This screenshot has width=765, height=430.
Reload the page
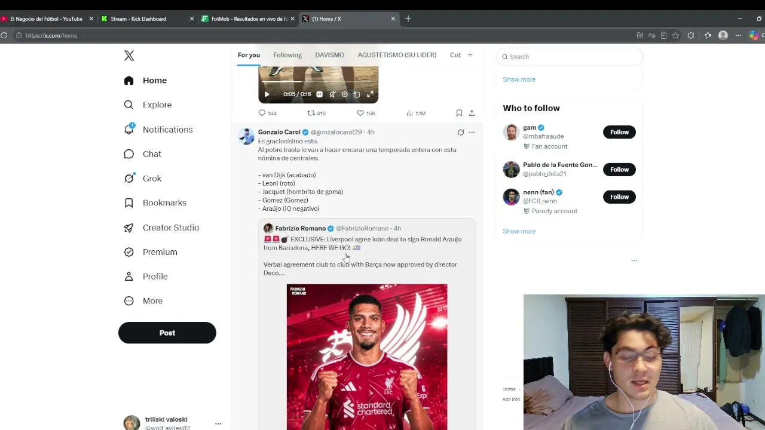[4, 35]
